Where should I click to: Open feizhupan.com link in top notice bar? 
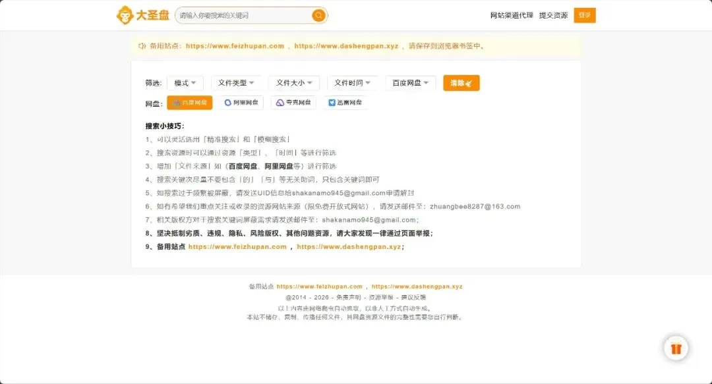click(x=235, y=46)
